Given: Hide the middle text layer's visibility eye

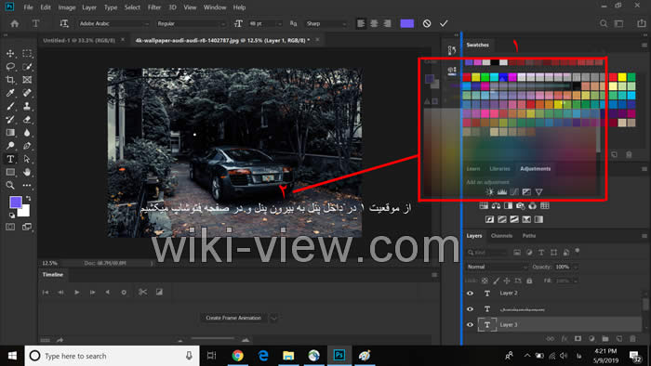Looking at the screenshot, I should coord(470,308).
